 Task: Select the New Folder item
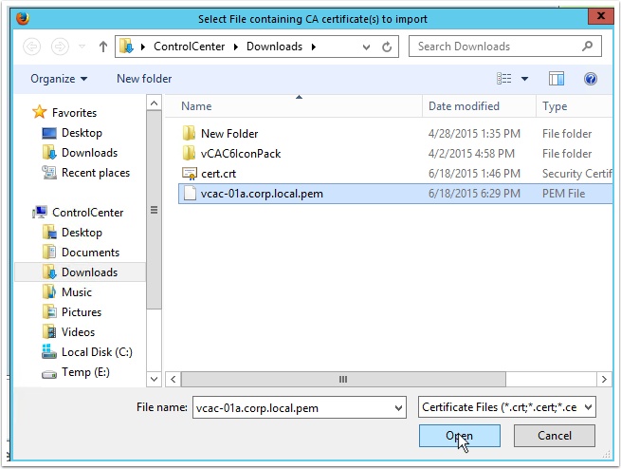229,134
